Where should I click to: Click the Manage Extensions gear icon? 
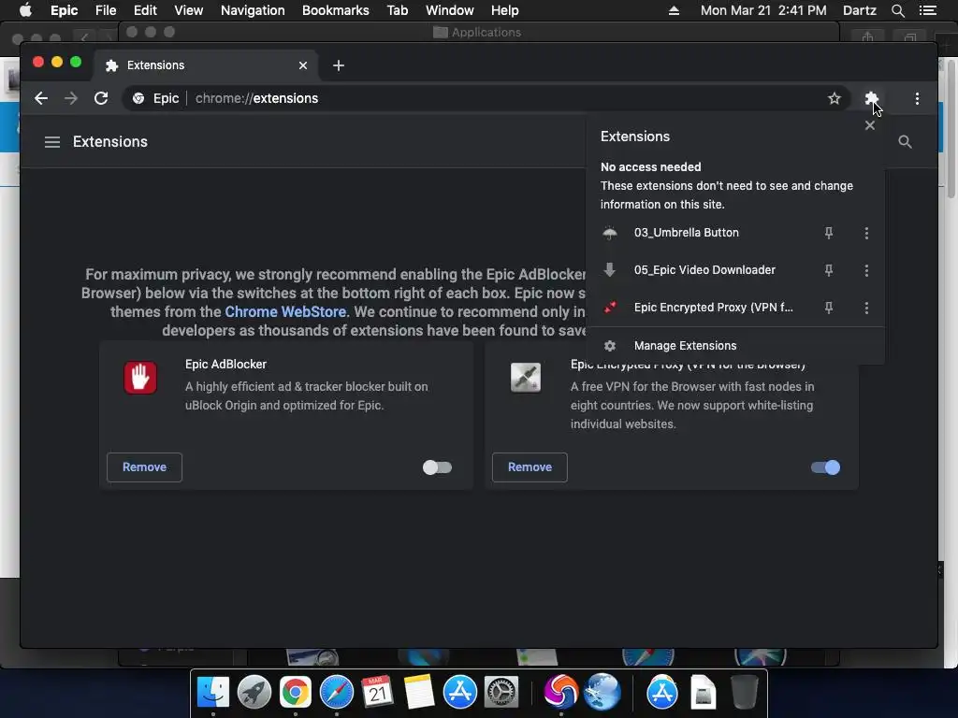(x=610, y=346)
